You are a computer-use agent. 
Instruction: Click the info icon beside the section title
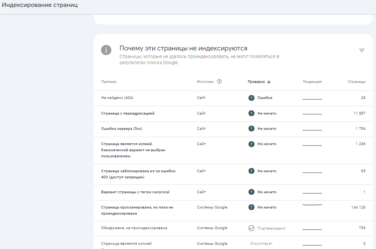106,50
